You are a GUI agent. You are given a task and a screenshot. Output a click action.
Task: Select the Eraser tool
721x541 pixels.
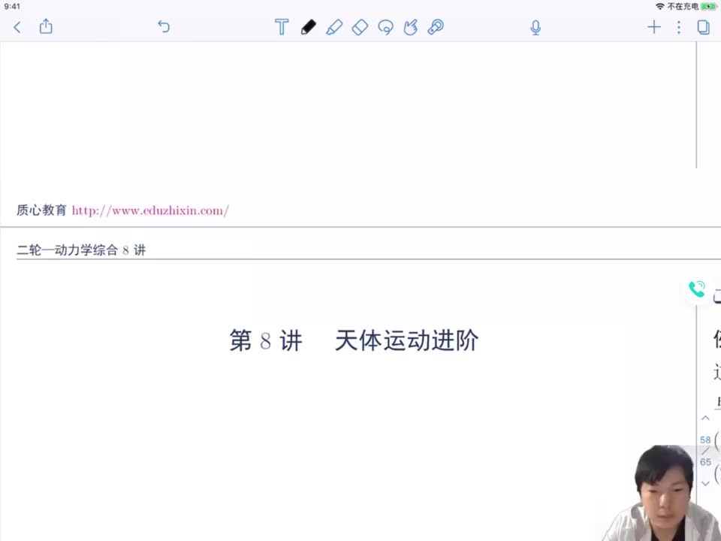360,27
